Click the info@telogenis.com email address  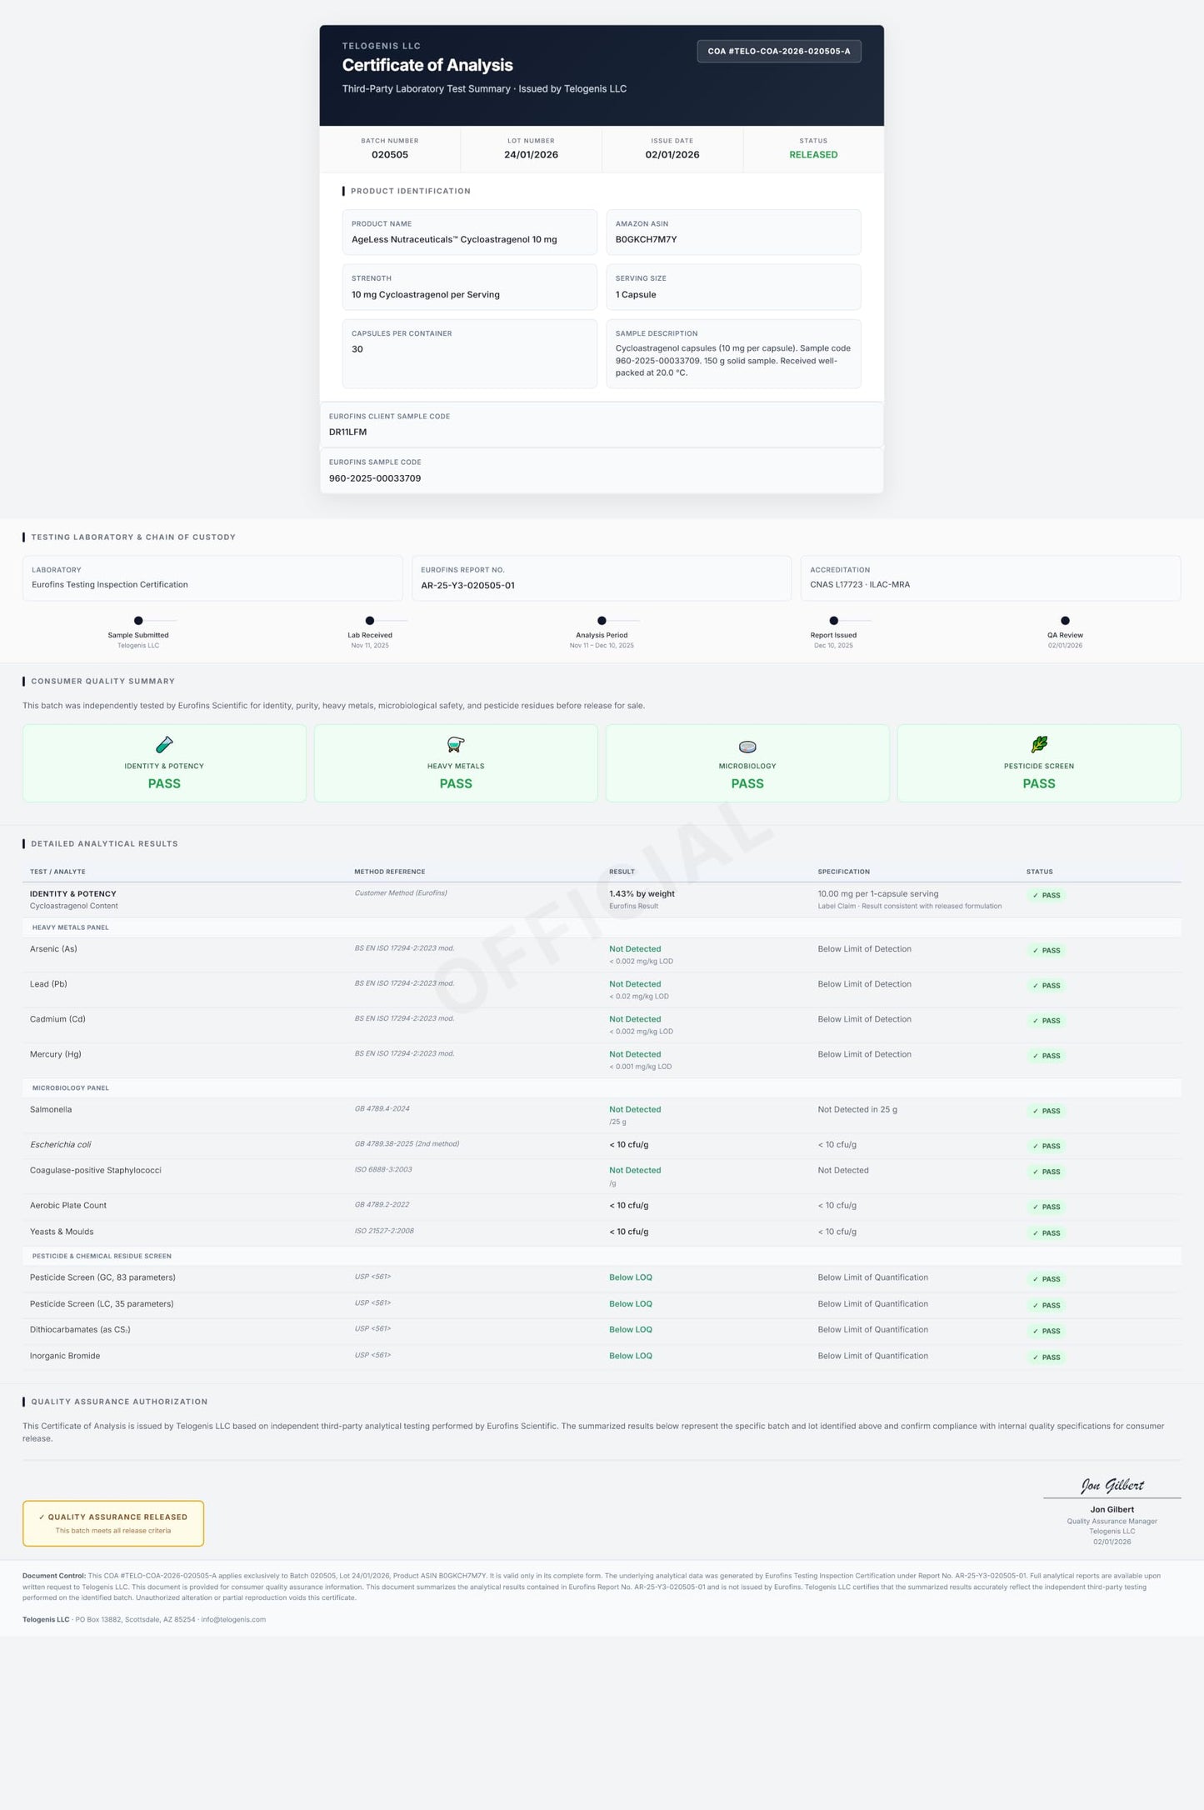click(233, 1620)
